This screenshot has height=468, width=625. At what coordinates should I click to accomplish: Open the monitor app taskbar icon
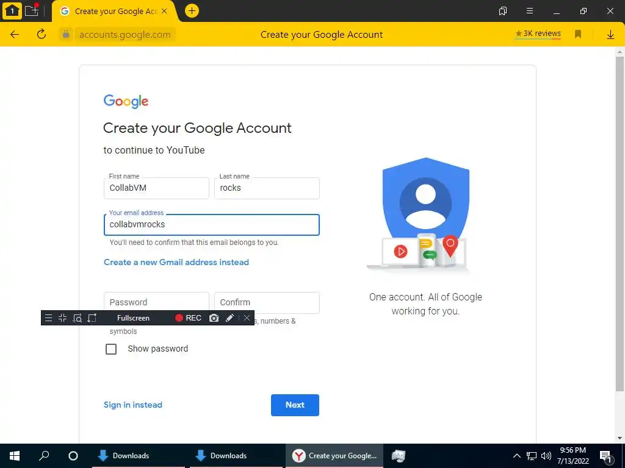[398, 456]
